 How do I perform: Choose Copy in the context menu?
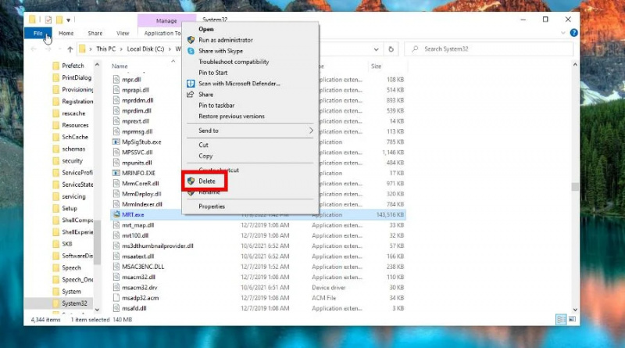205,156
